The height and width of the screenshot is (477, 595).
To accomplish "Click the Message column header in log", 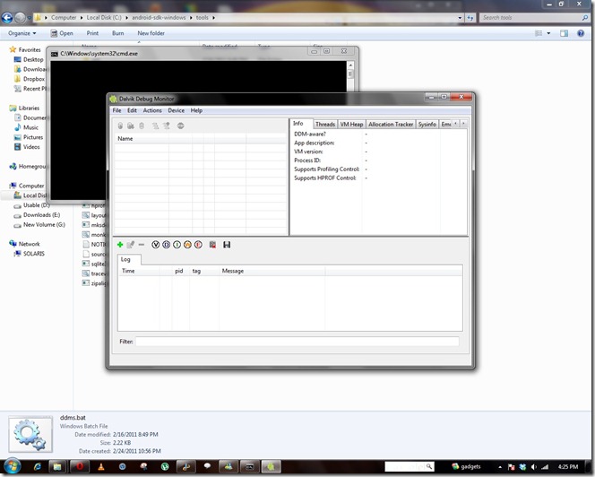I will coord(272,271).
